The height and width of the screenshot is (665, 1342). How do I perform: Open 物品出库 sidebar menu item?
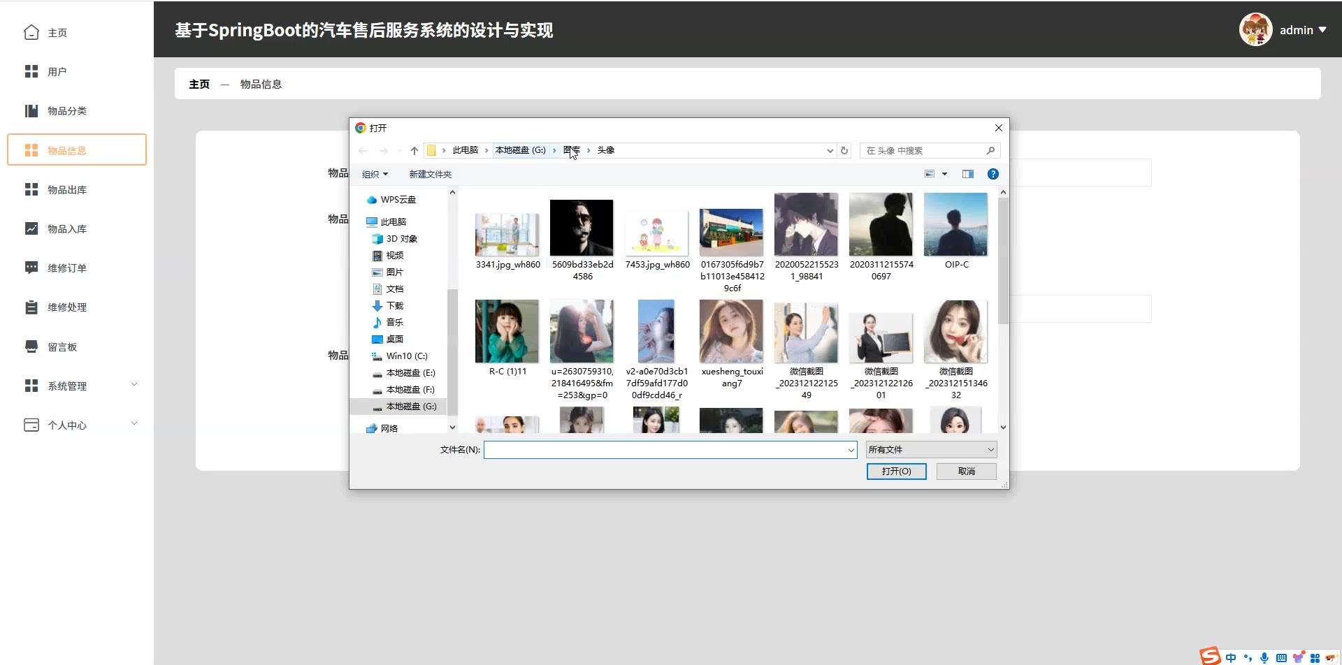pyautogui.click(x=77, y=189)
